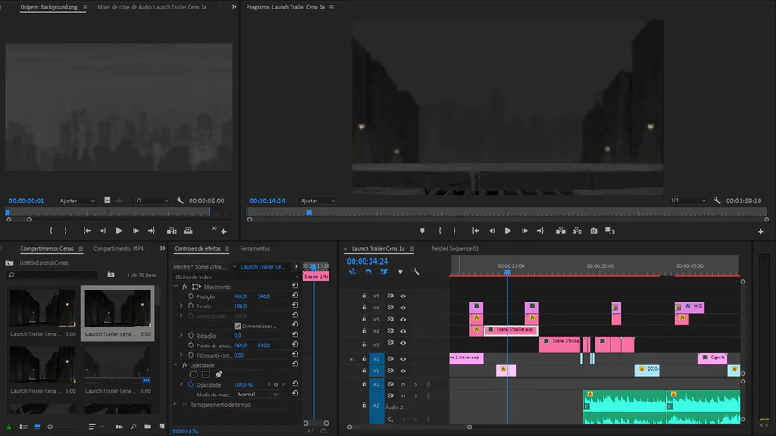Open Controles de efeitos panel menu

(227, 249)
